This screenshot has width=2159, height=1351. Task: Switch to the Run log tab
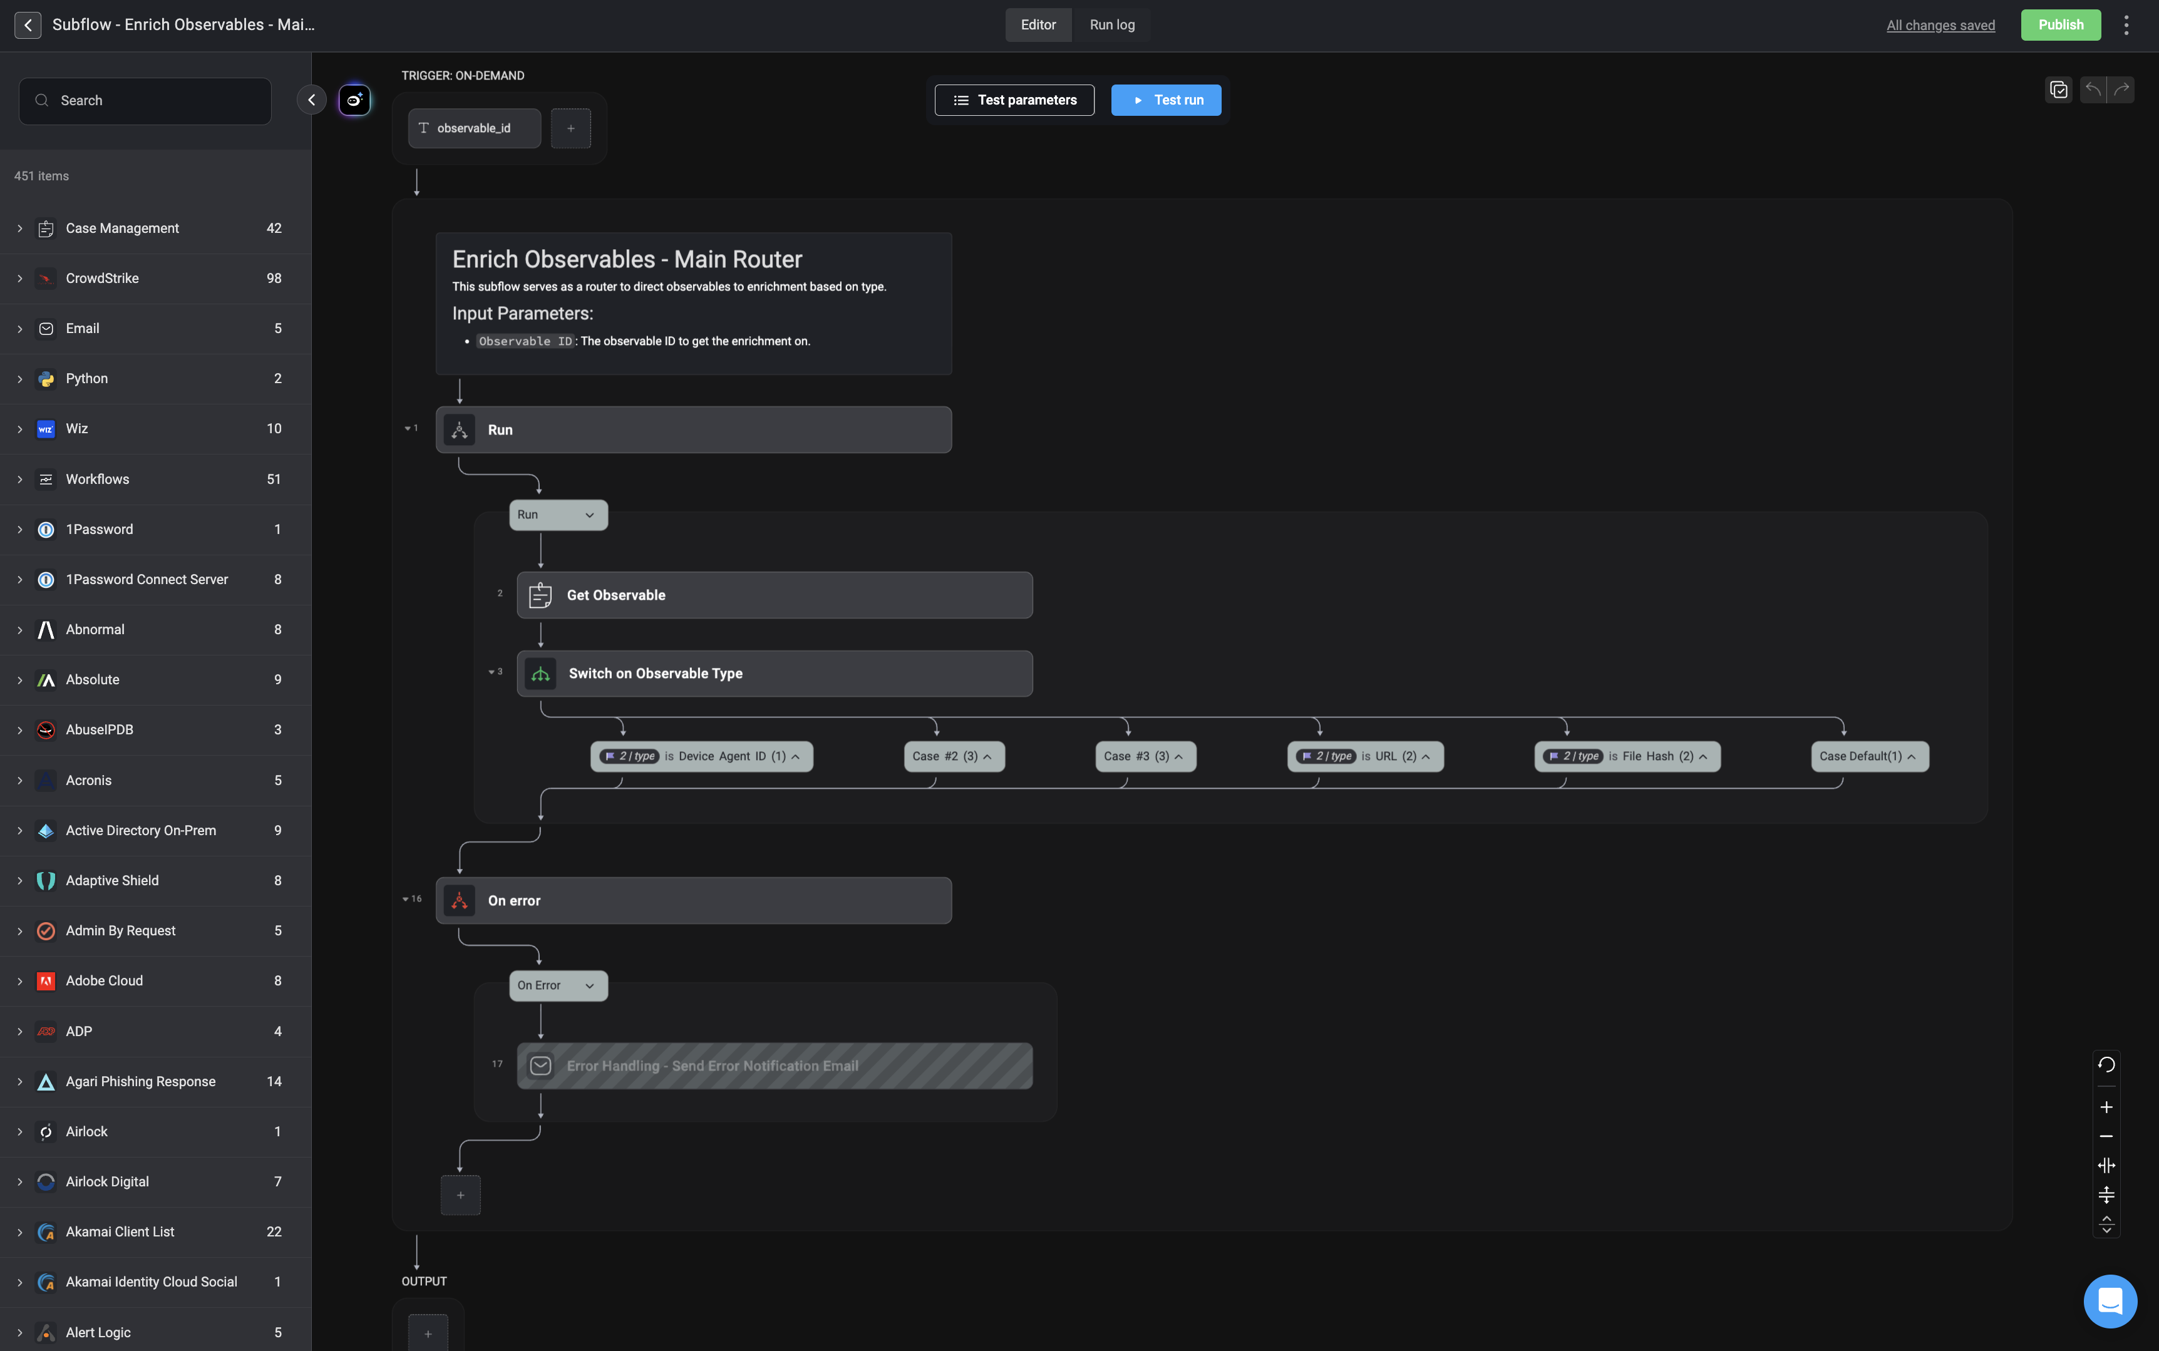[x=1111, y=25]
